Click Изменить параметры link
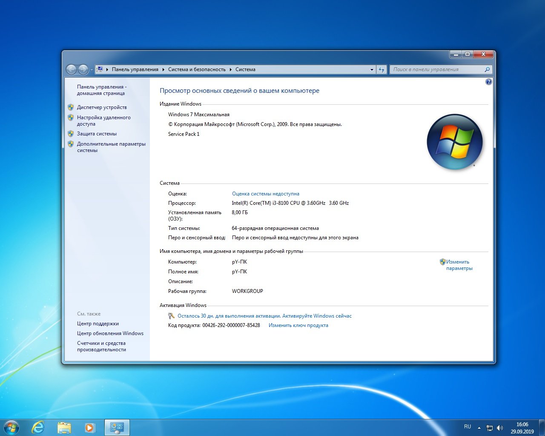Screen dimensions: 545x436 click(459, 265)
